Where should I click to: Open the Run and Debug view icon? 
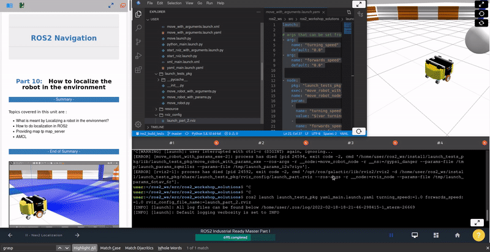[x=138, y=56]
